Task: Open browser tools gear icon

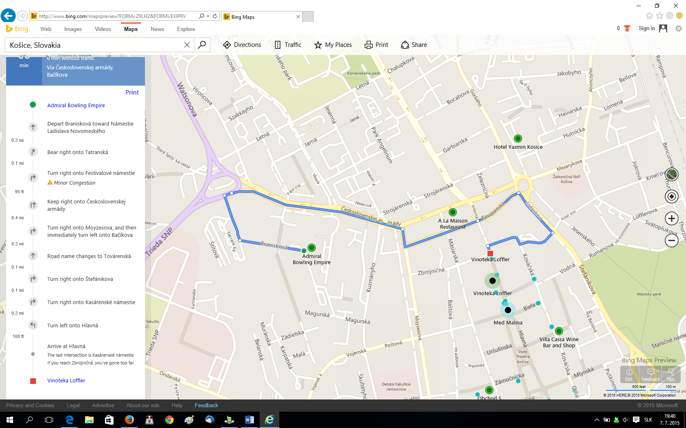Action: [x=669, y=15]
